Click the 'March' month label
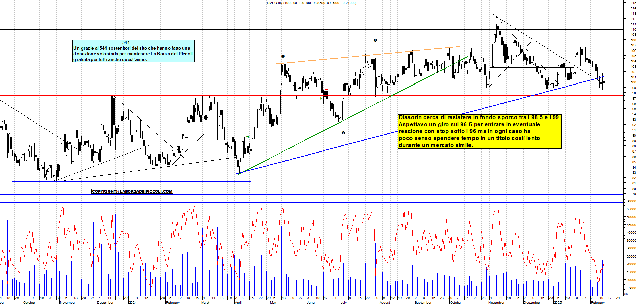The height and width of the screenshot is (304, 637). 206,302
